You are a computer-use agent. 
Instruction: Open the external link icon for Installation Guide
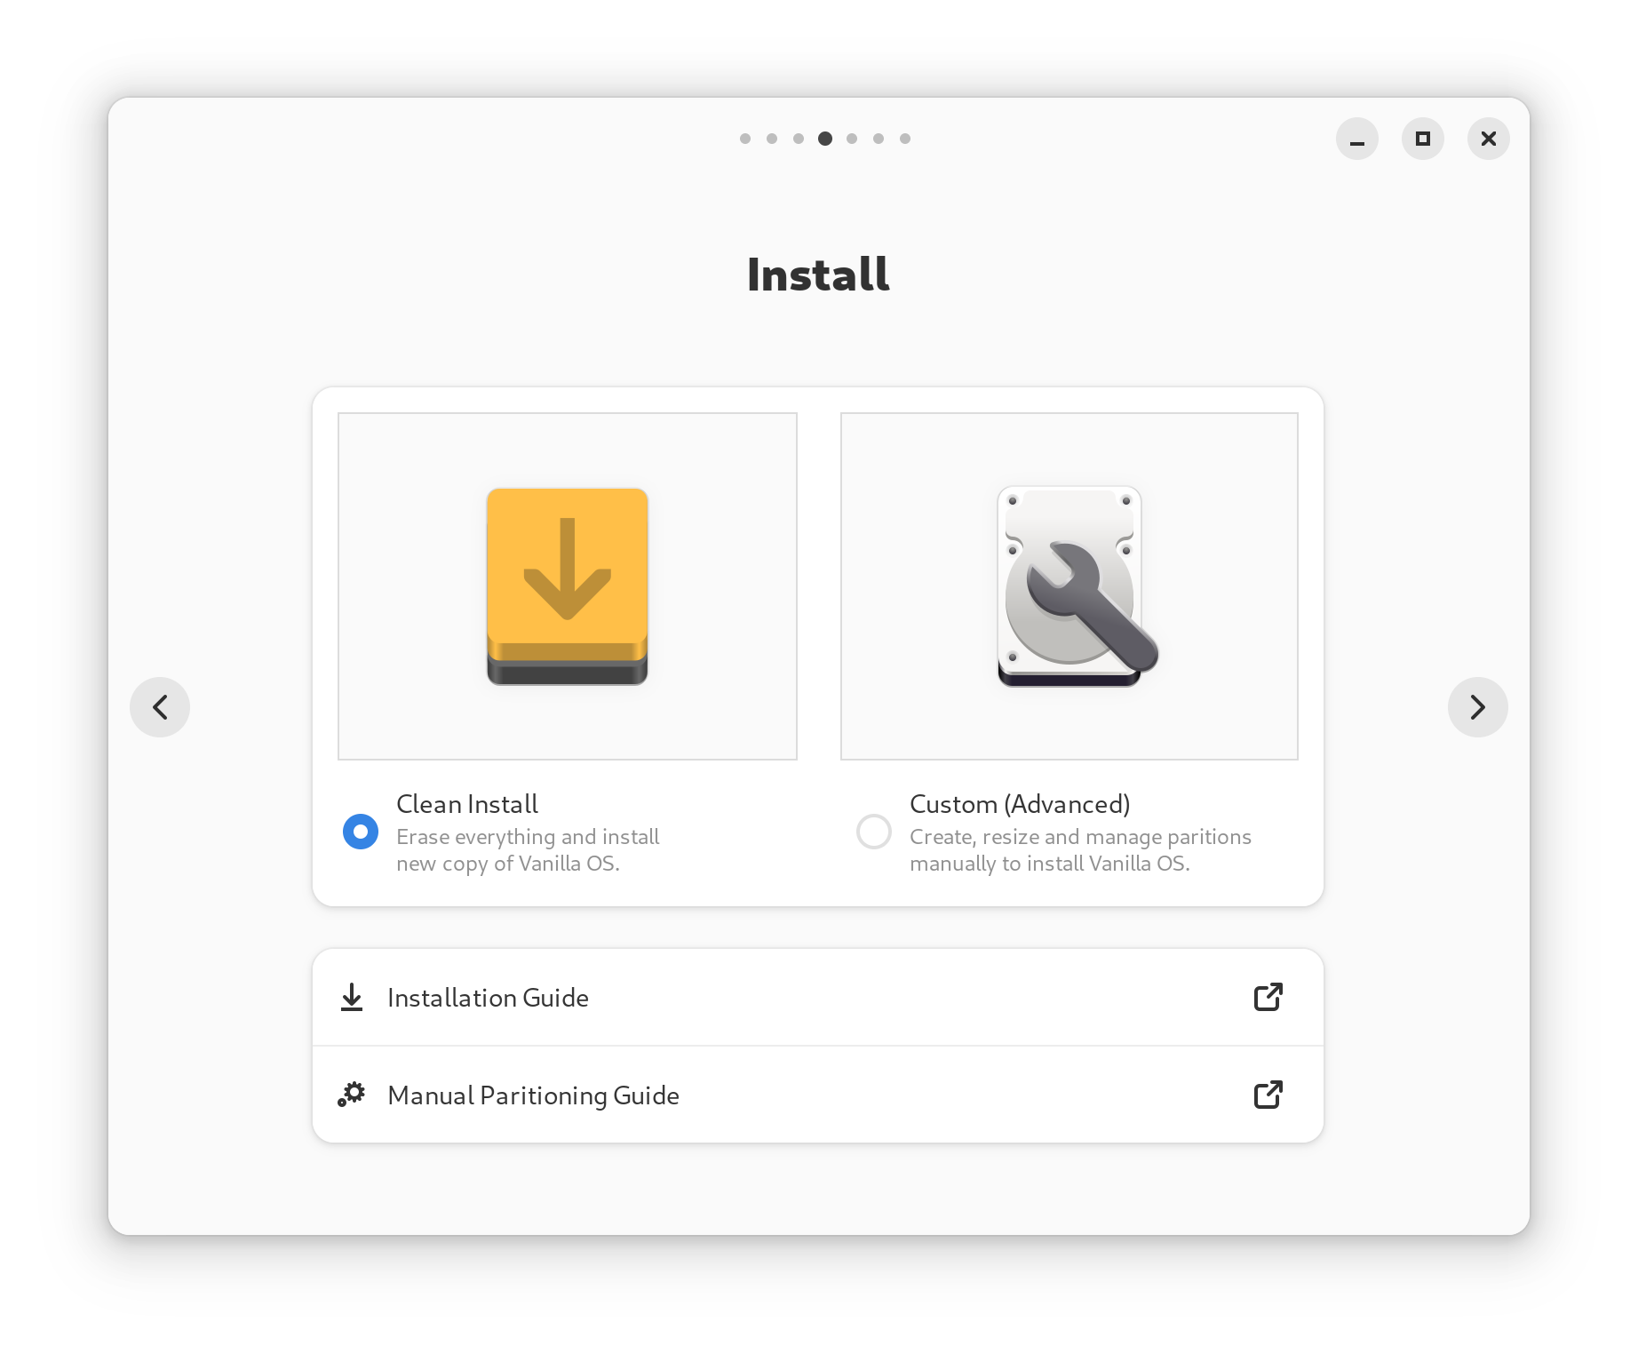coord(1268,997)
